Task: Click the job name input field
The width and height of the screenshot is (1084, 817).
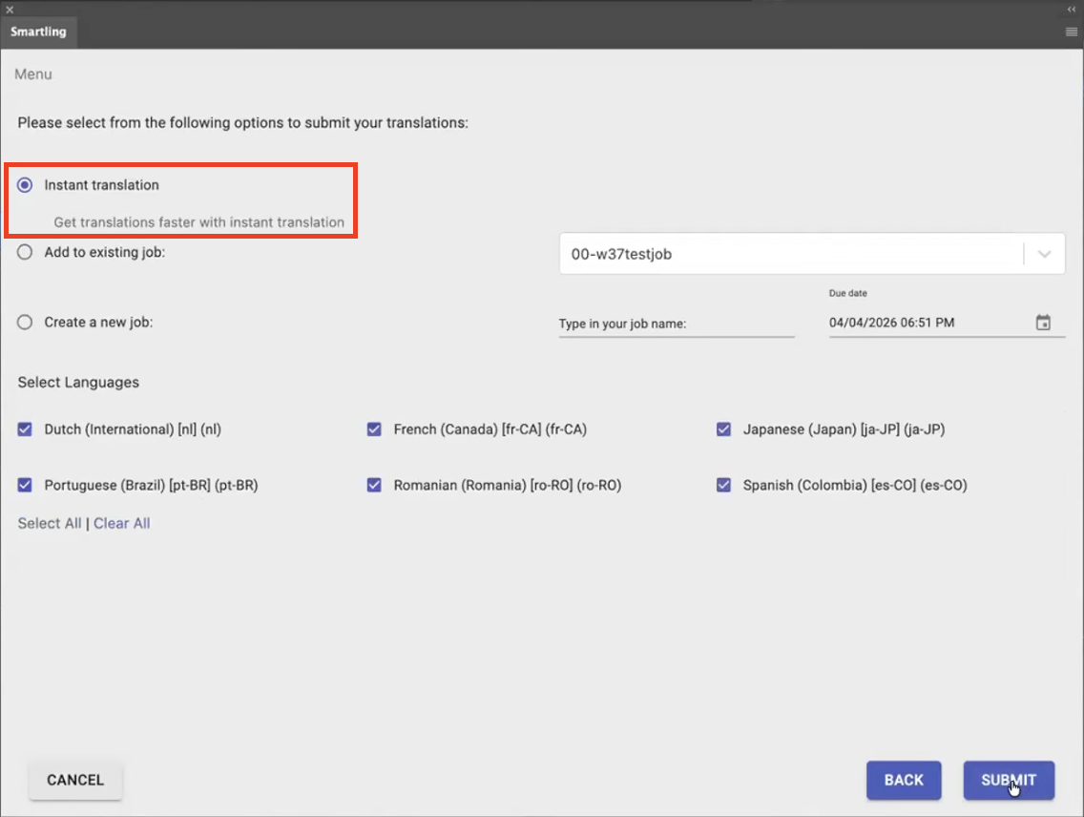Action: point(677,323)
